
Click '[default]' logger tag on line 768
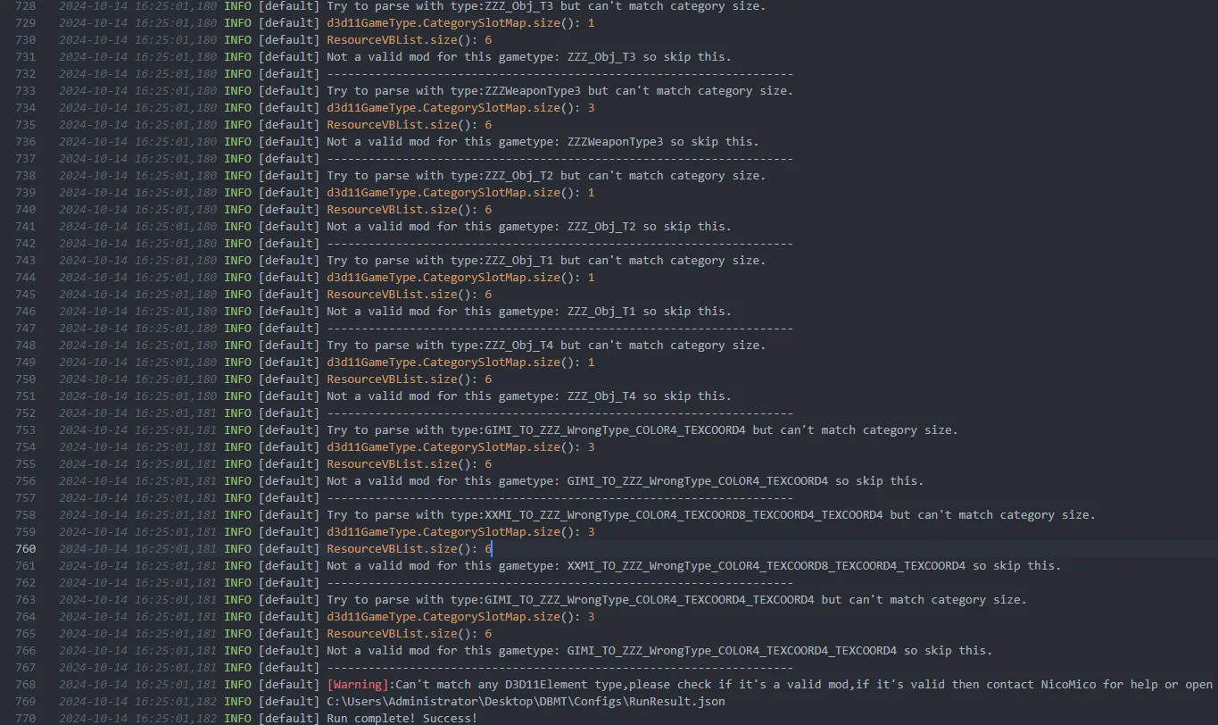tap(289, 685)
